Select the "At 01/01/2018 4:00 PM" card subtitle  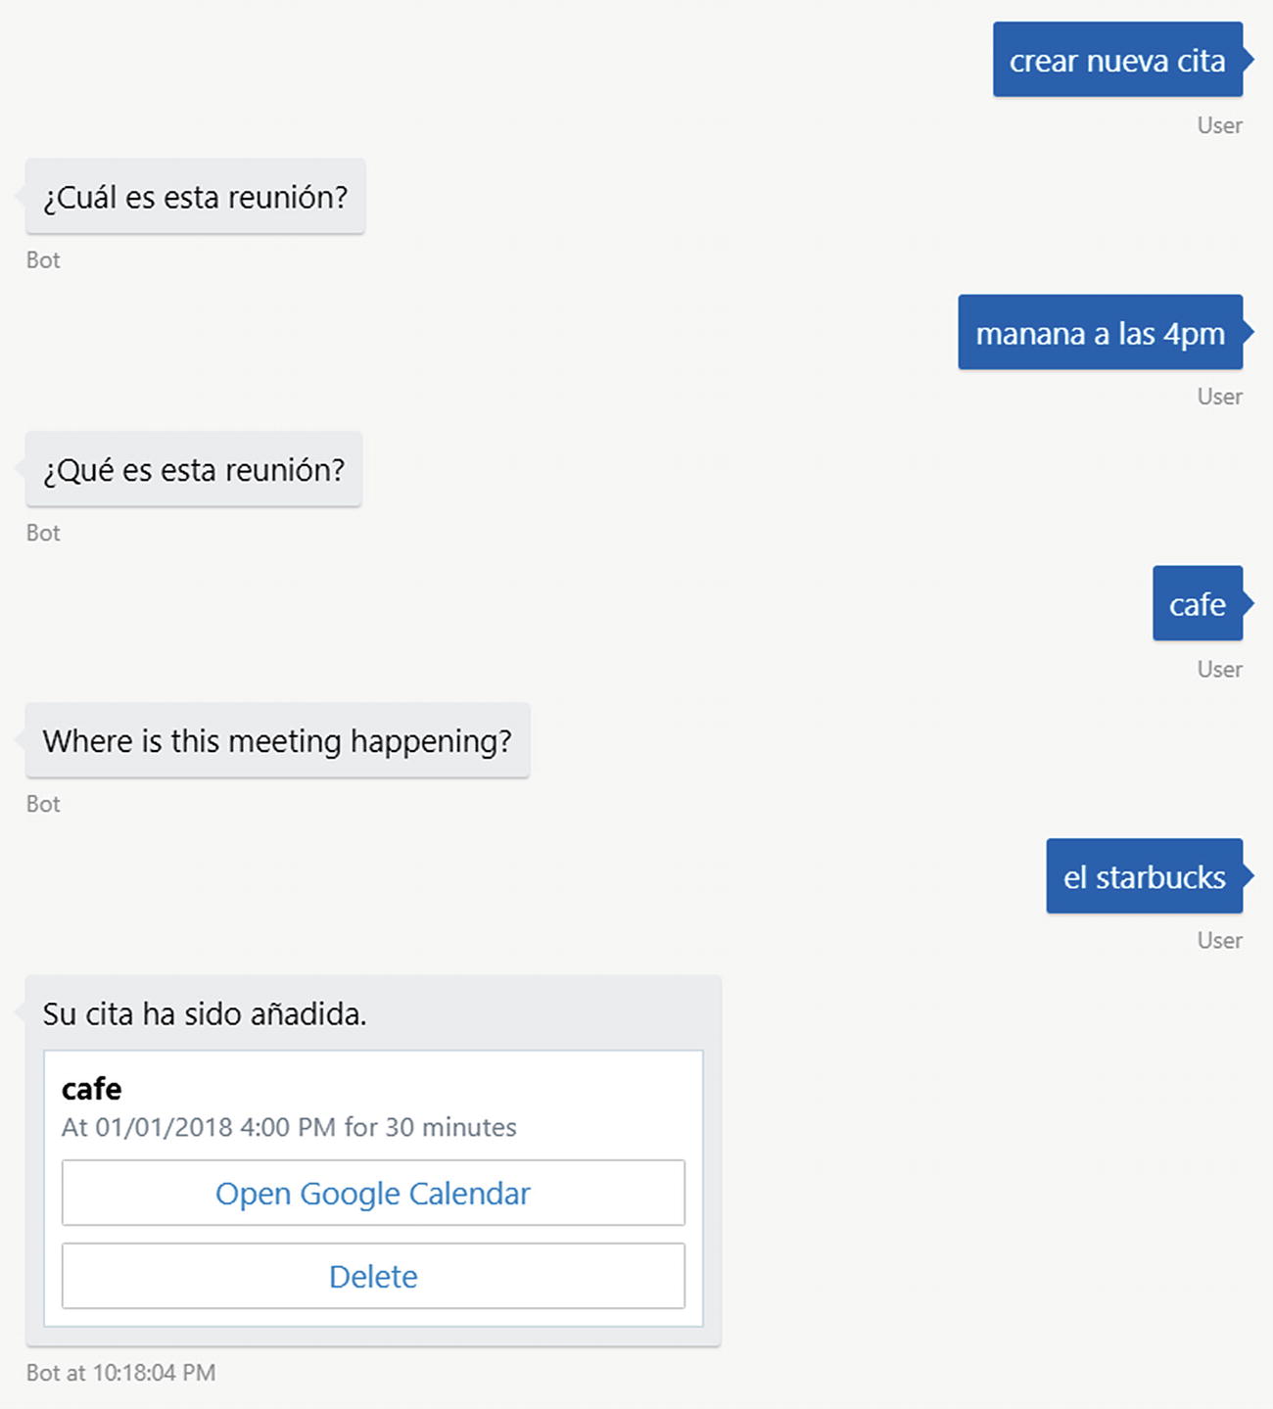[289, 1127]
